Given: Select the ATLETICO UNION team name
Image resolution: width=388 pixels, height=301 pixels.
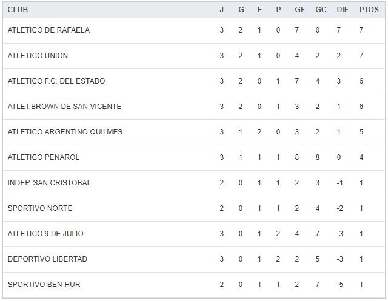Looking at the screenshot, I should (x=38, y=56).
